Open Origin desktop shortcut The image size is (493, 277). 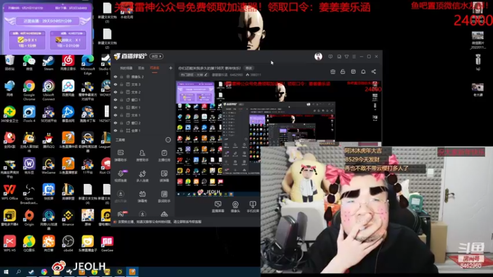click(x=29, y=218)
